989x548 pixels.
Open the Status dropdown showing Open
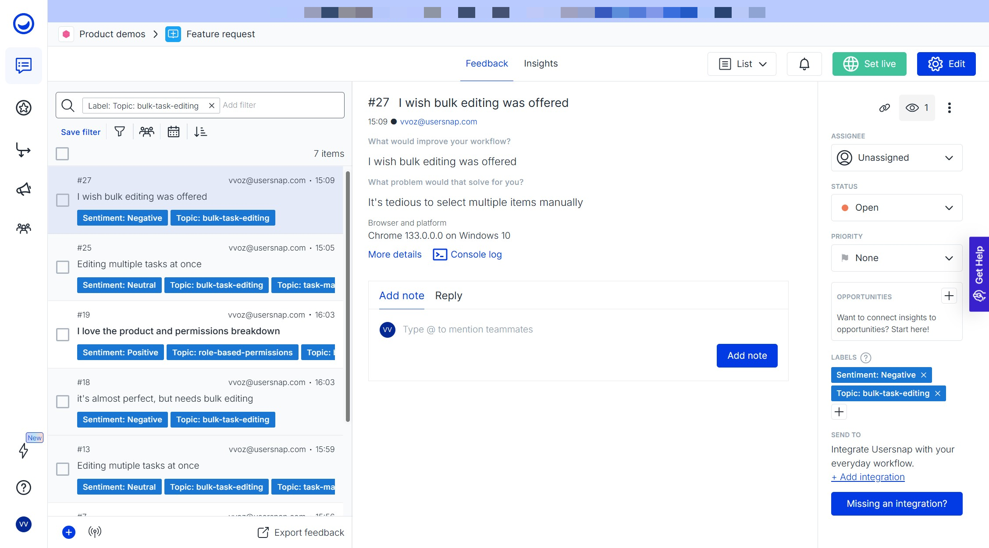click(897, 208)
